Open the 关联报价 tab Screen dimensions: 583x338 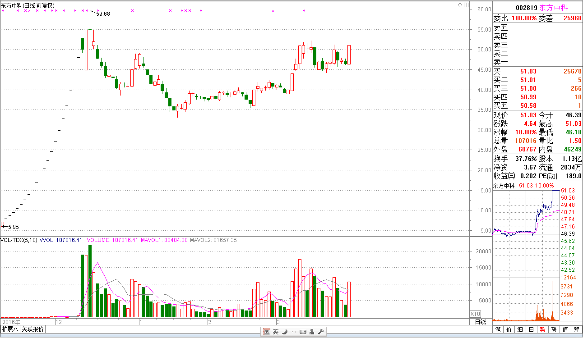[32, 329]
